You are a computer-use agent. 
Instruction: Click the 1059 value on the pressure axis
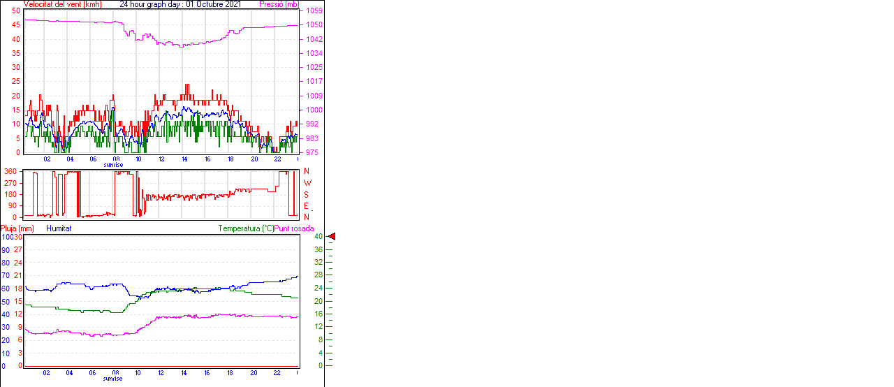[x=314, y=11]
